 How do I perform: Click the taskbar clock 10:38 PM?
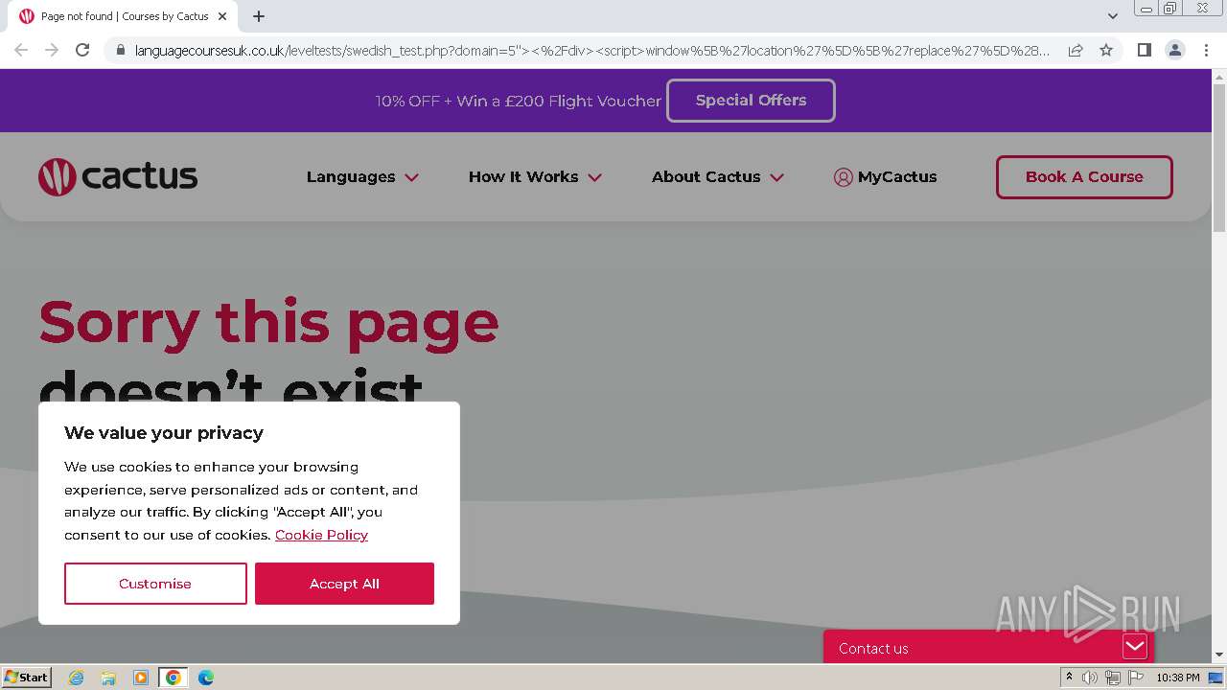[1178, 678]
